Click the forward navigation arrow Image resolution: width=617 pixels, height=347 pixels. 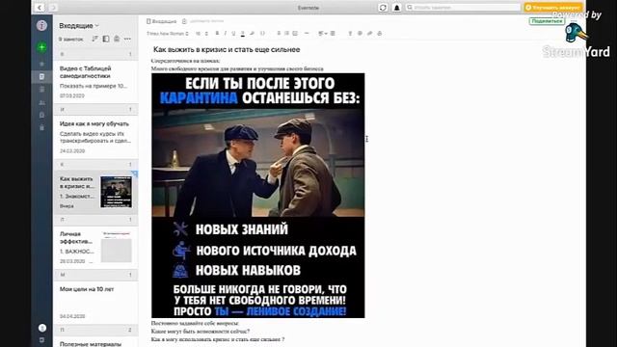(53, 8)
